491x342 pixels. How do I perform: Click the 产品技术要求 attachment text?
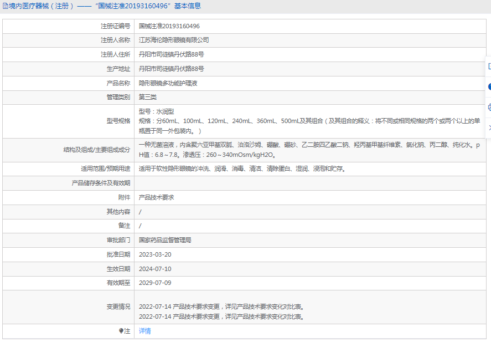[156, 197]
